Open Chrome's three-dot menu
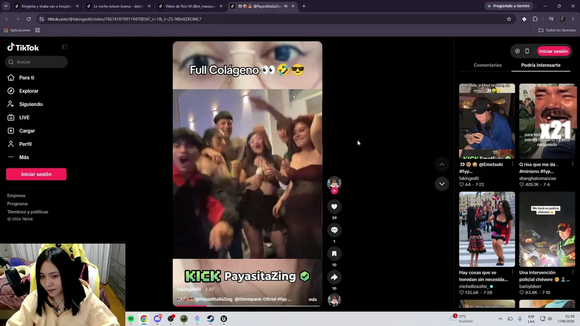 (x=573, y=19)
